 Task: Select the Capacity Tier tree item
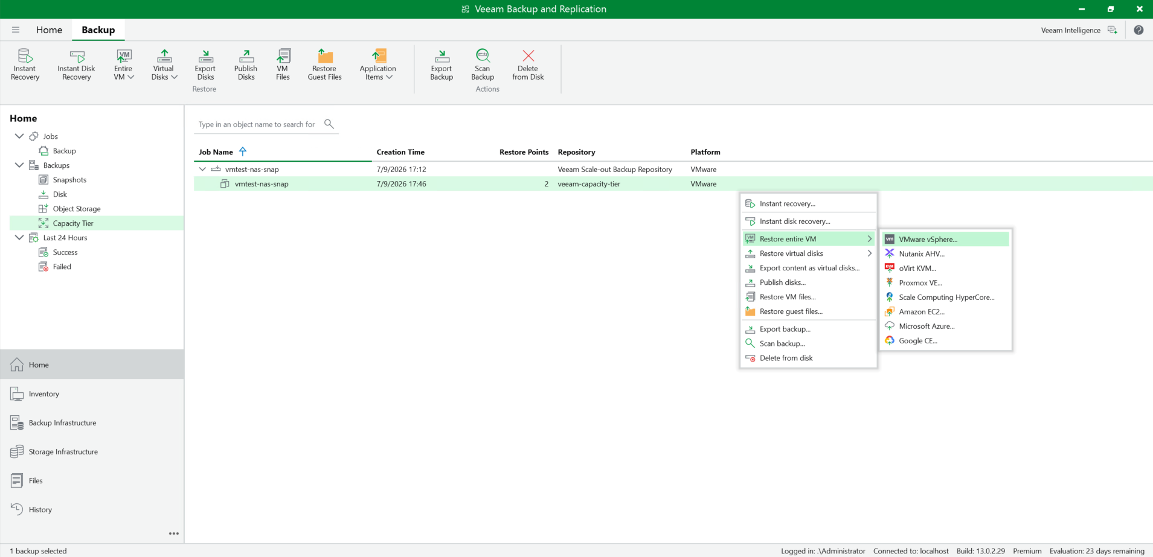point(97,223)
